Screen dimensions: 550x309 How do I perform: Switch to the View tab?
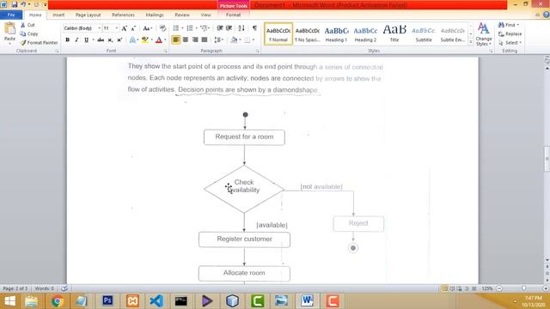point(205,15)
